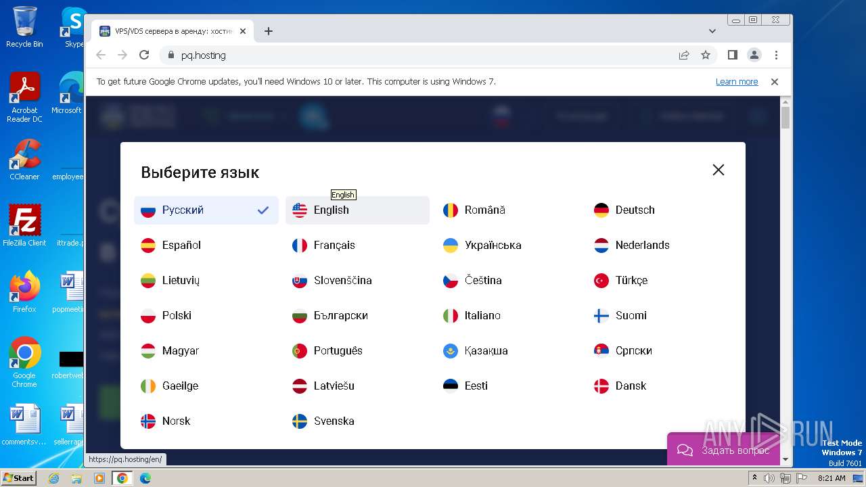The image size is (866, 487).
Task: Choose Українська language
Action: pyautogui.click(x=508, y=246)
